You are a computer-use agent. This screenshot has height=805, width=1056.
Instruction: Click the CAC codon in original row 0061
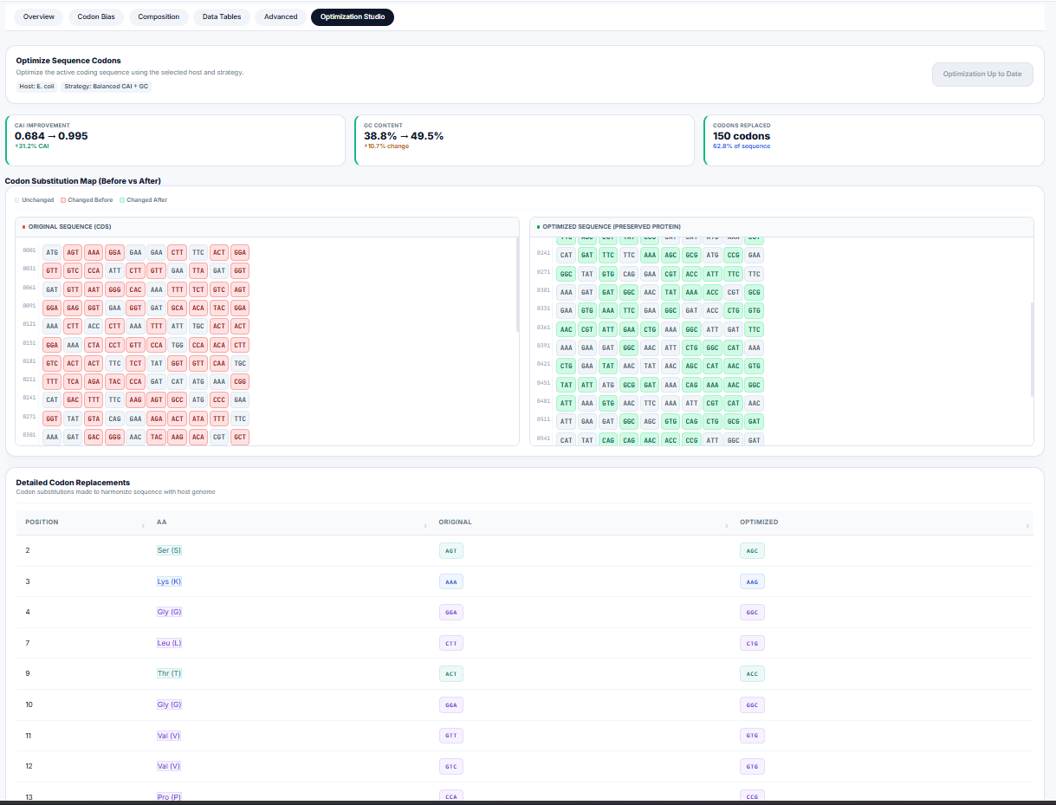(x=136, y=289)
